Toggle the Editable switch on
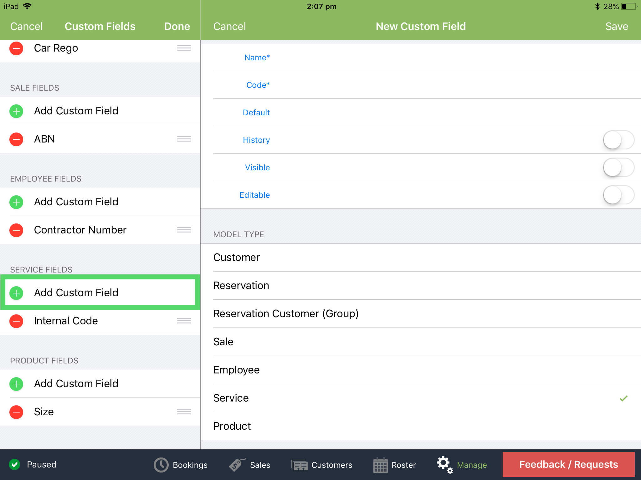 618,195
